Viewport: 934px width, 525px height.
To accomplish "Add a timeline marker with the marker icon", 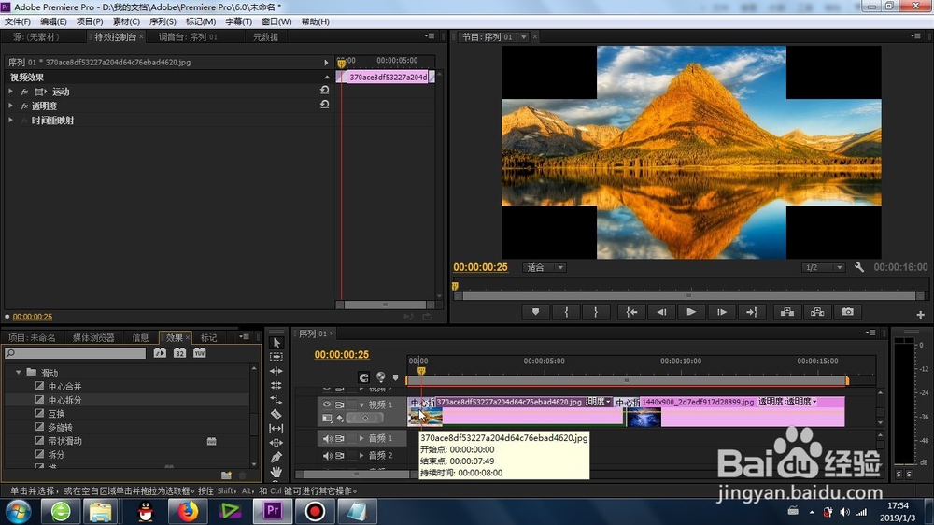I will click(395, 377).
